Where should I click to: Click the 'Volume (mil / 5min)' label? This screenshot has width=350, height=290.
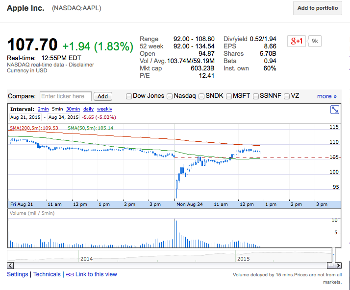click(x=32, y=213)
